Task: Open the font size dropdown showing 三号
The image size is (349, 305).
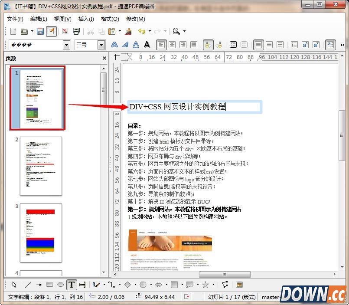Action: tap(101, 45)
